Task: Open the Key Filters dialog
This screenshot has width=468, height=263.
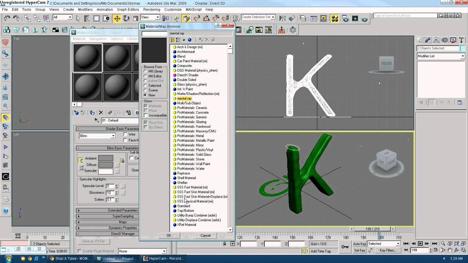Action: pyautogui.click(x=388, y=250)
